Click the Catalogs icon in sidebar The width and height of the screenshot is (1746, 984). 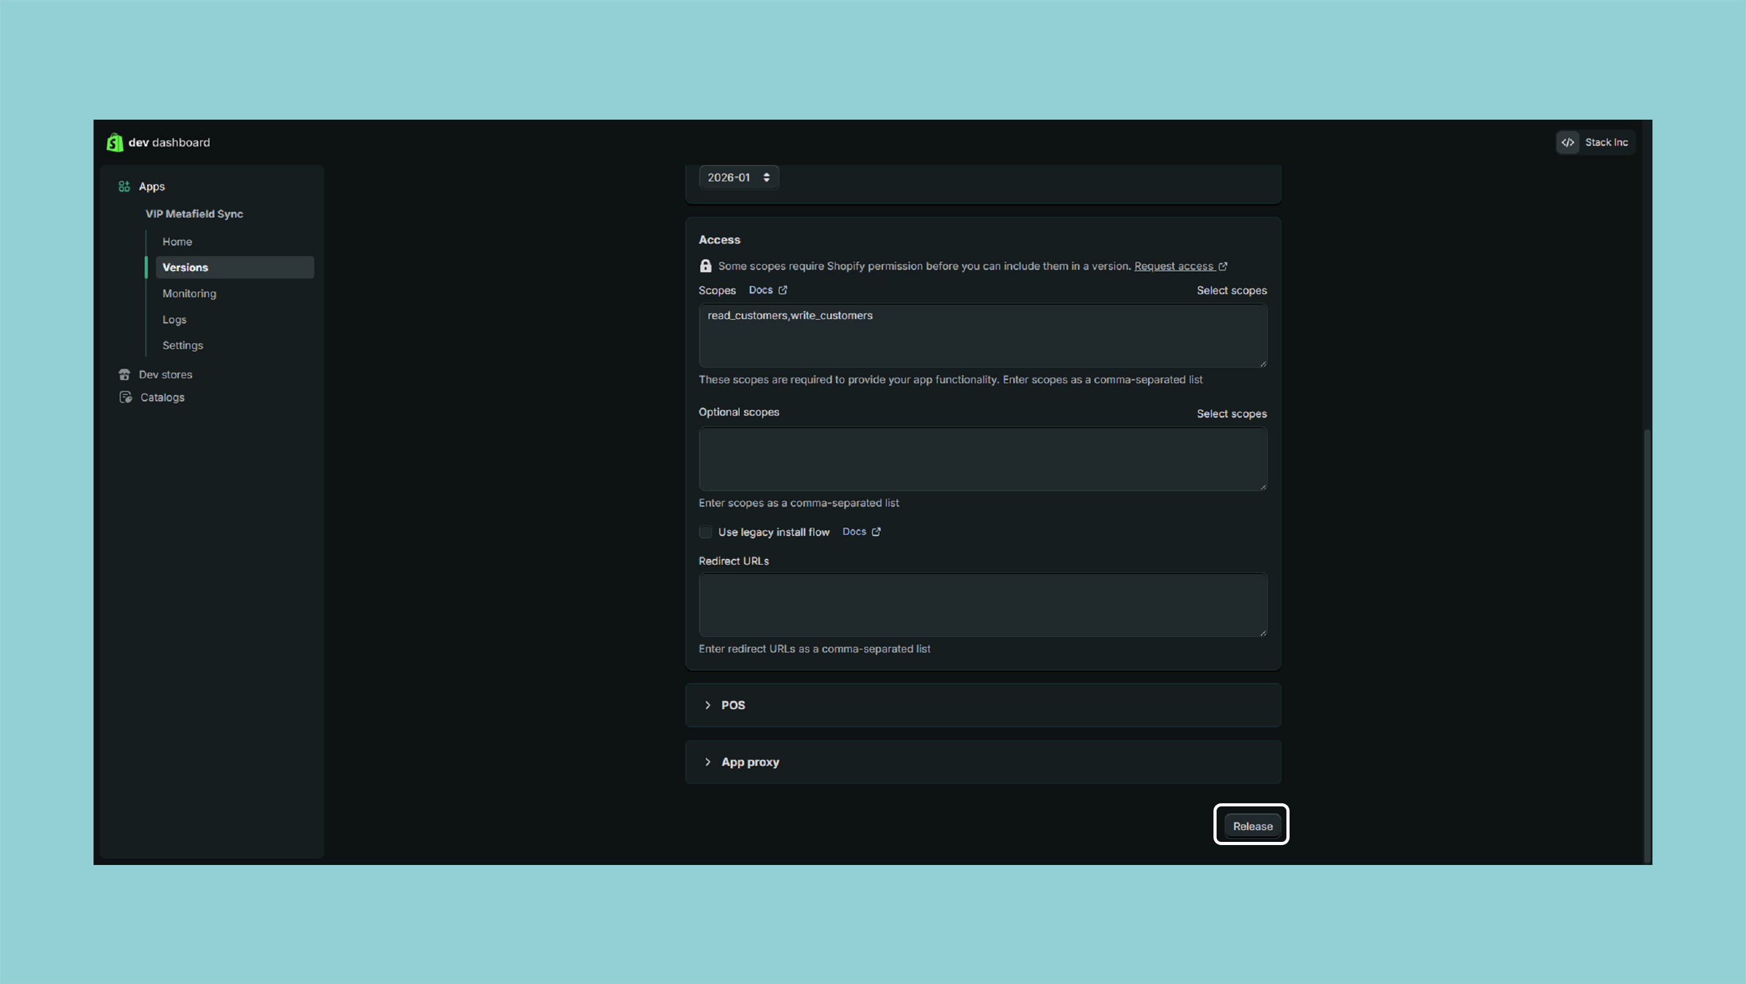[x=125, y=398]
